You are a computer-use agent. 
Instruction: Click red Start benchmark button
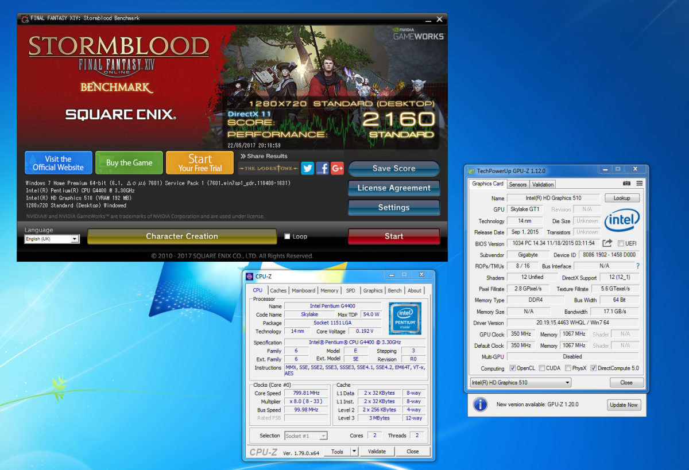pyautogui.click(x=394, y=236)
